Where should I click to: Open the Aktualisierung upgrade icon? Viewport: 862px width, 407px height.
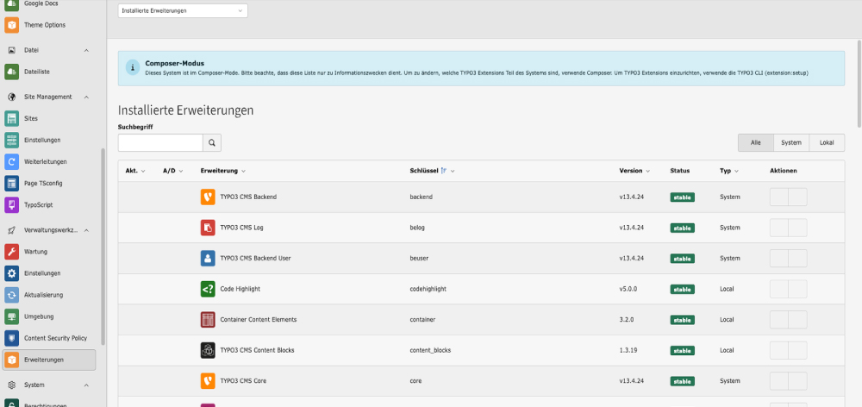click(11, 296)
